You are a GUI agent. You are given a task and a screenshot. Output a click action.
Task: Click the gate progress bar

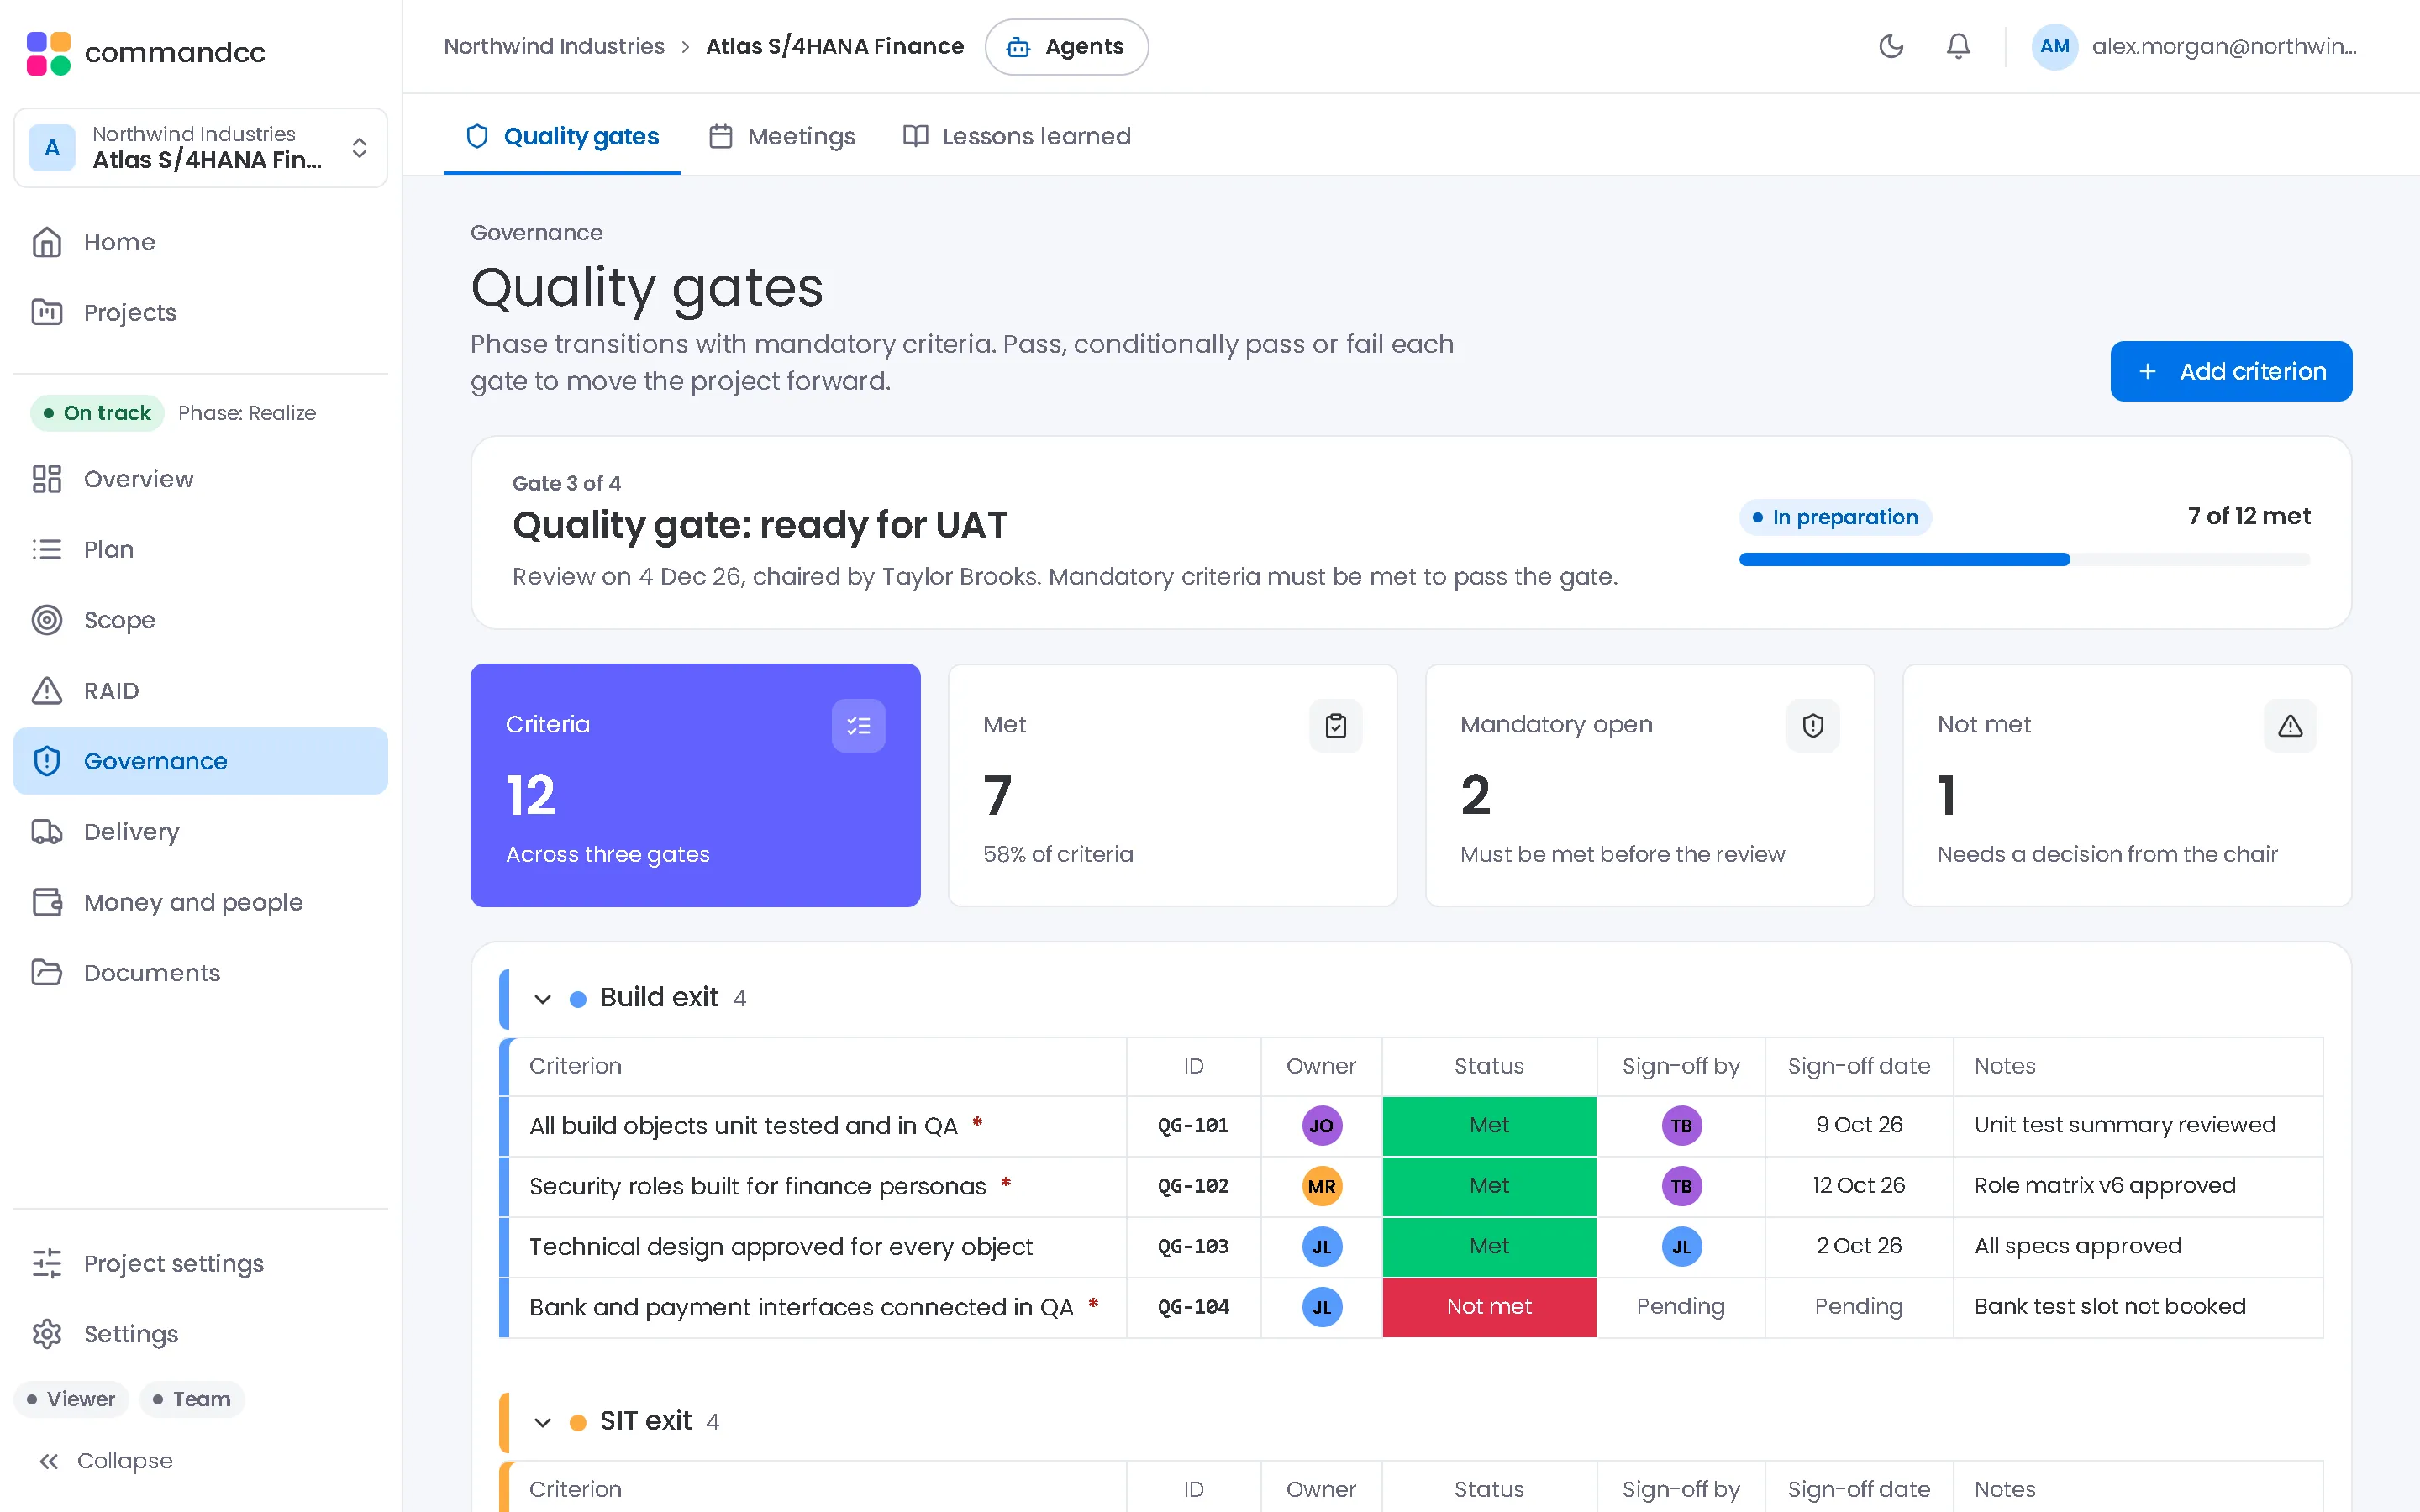pos(2025,559)
